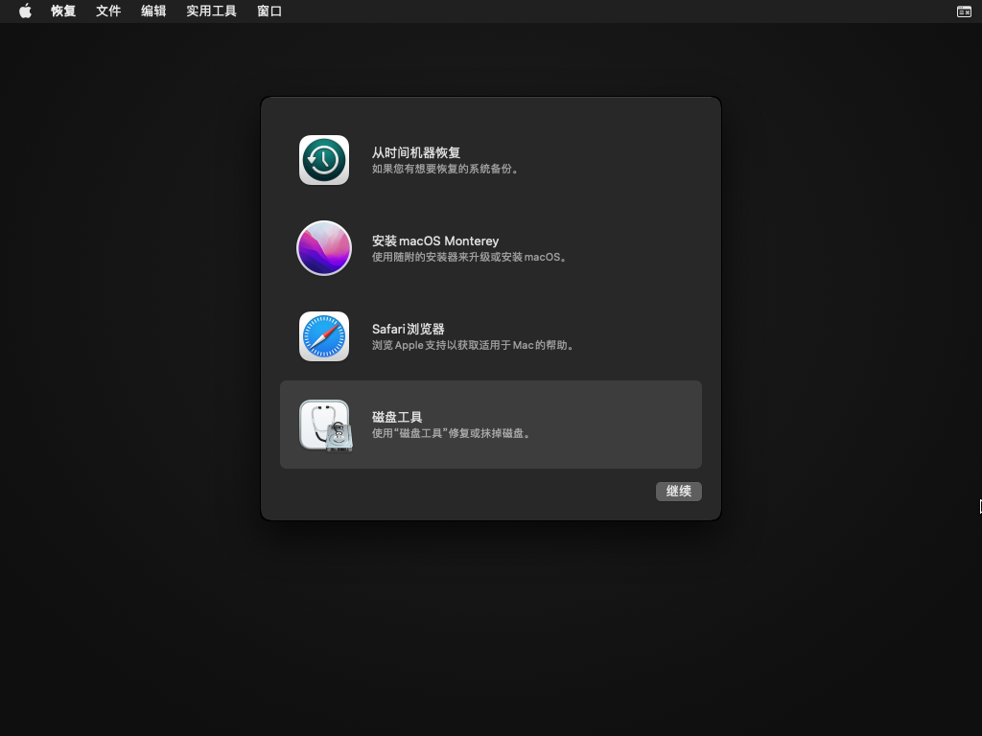Select the 安装 macOS Monterey title

coord(435,241)
